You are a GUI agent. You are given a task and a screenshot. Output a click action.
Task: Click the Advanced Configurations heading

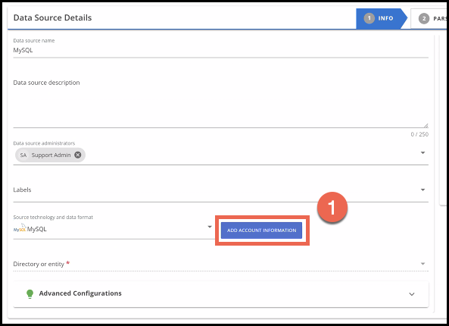point(80,293)
